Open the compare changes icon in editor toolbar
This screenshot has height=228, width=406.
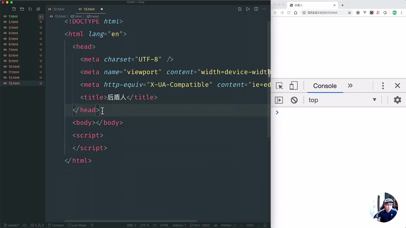pos(239,9)
